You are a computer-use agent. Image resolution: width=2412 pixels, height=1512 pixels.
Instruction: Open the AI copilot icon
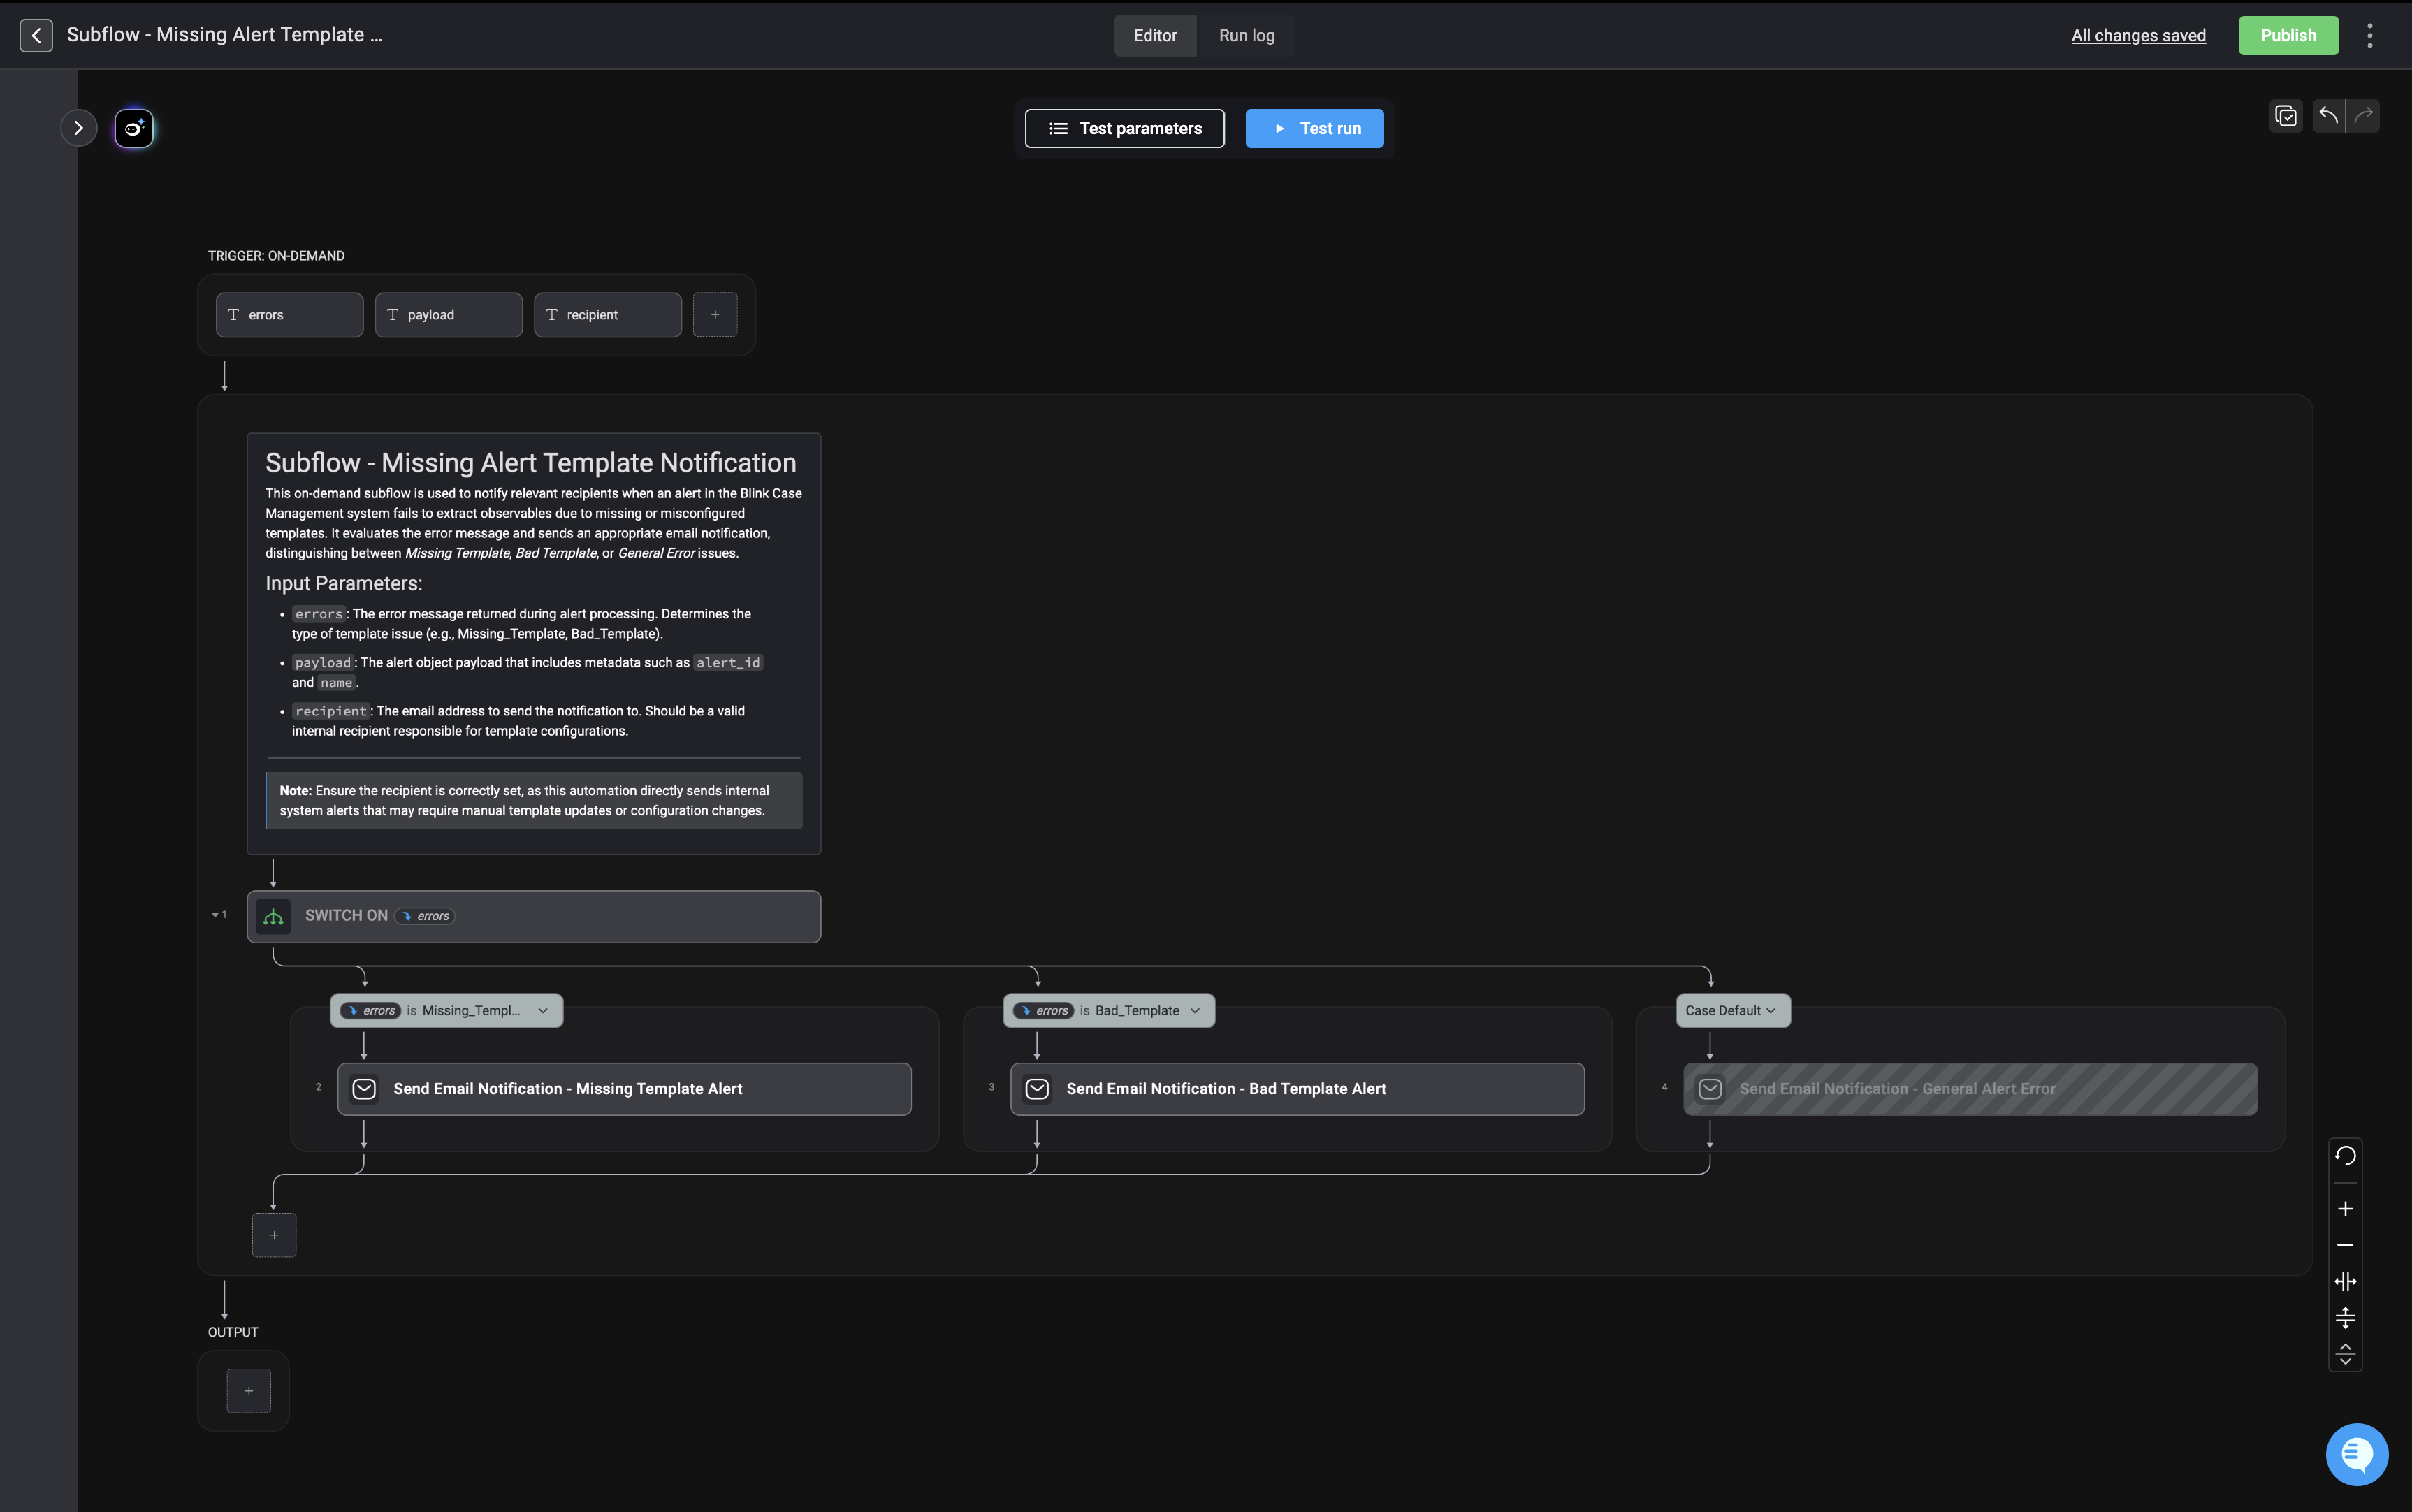[x=134, y=128]
